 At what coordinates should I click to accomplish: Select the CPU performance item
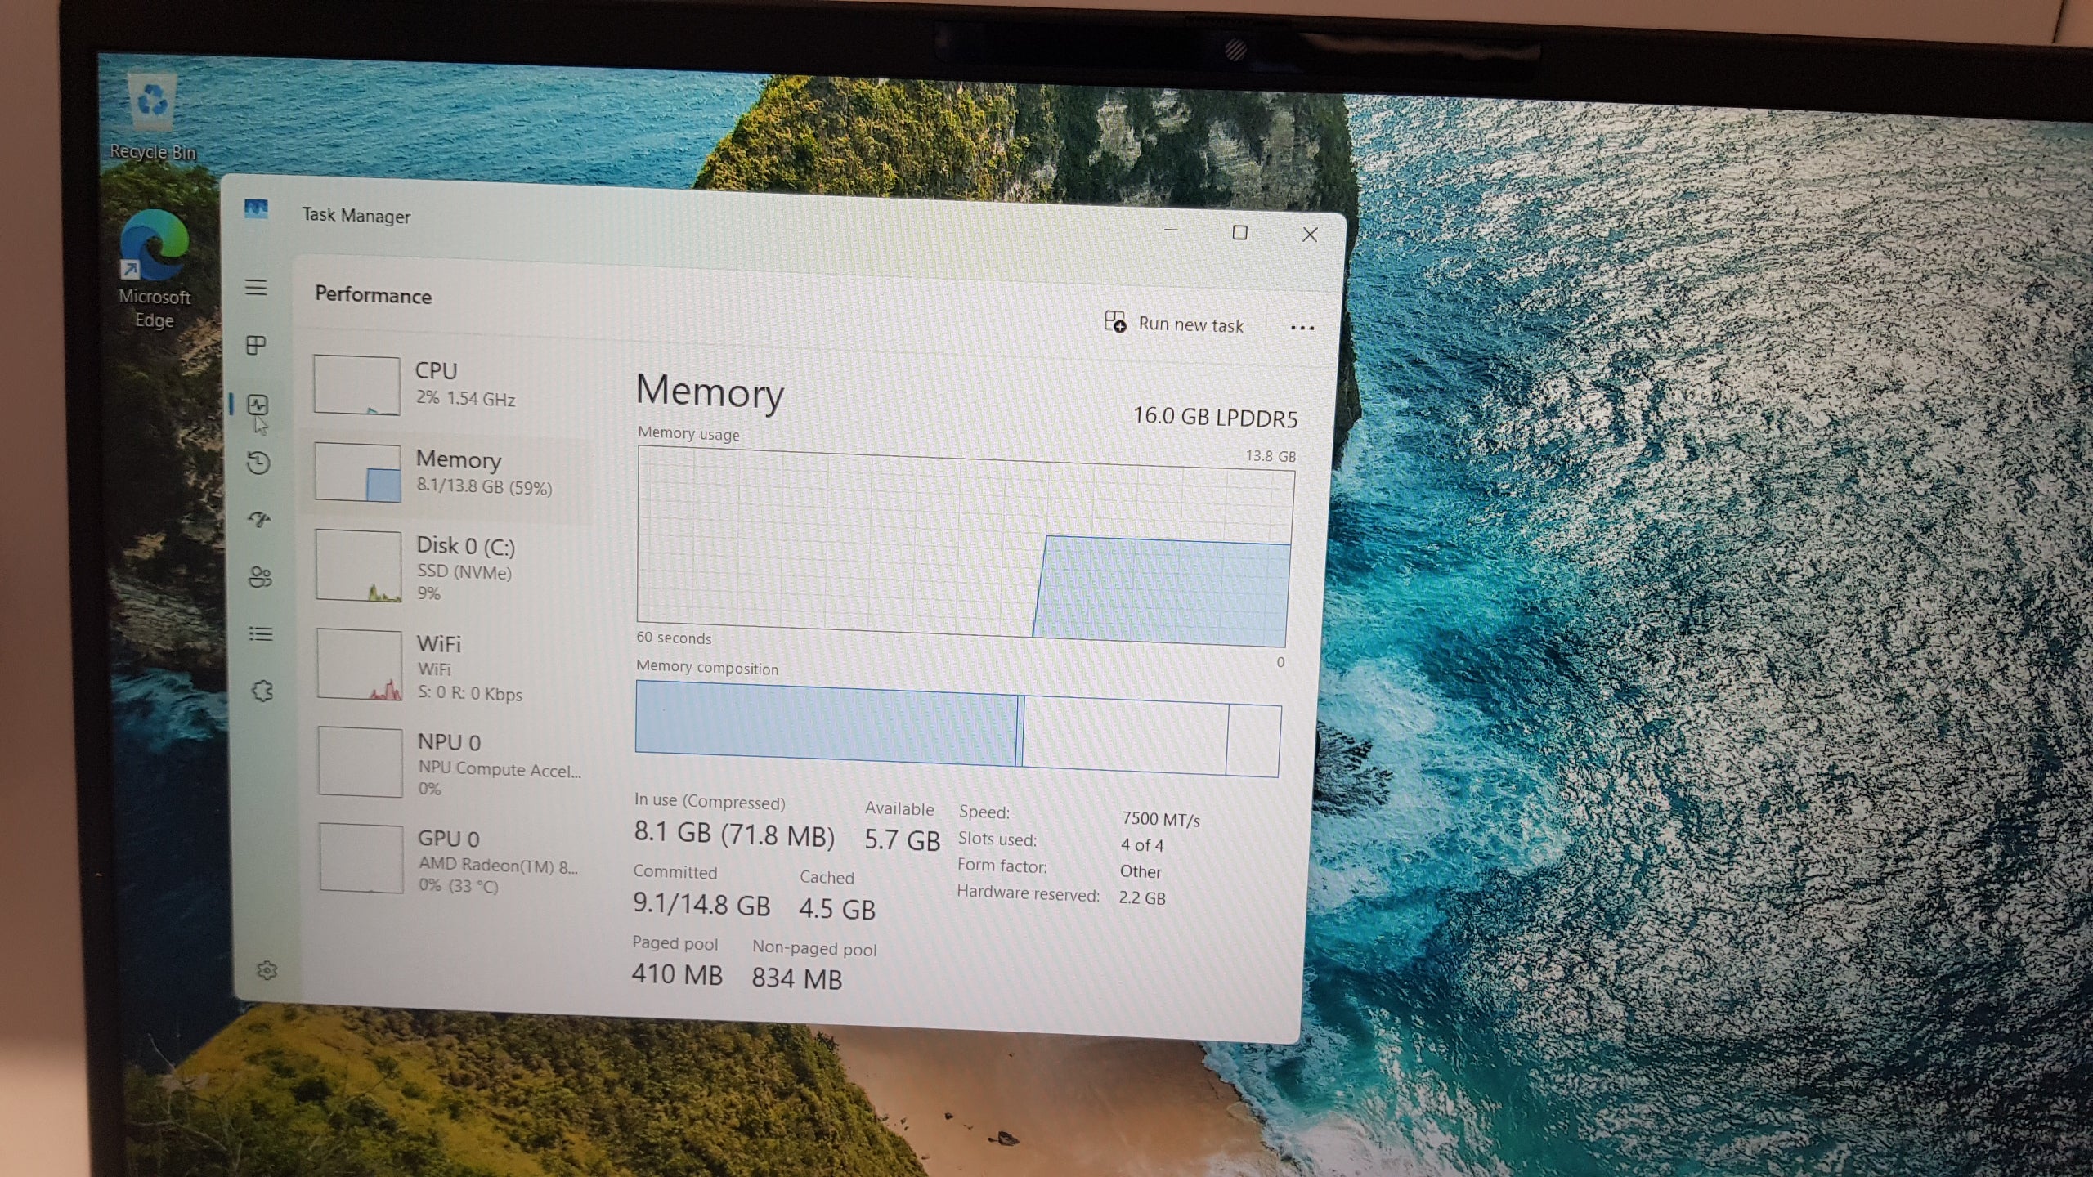point(450,385)
